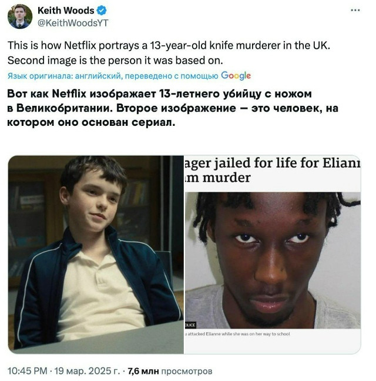Viewport: 376px width, 381px height.
Task: Open the 7,6 млн просмотров view count
Action: 170,371
